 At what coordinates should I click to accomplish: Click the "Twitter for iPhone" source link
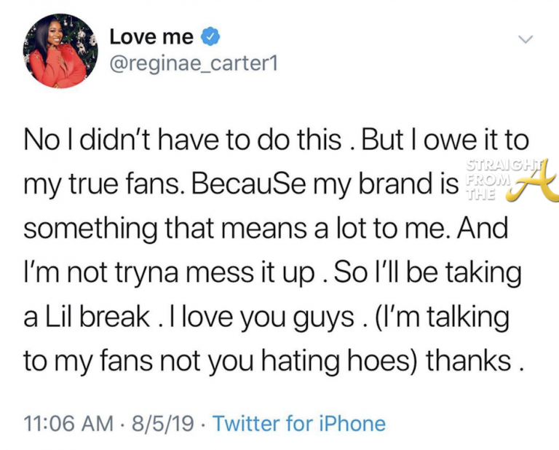click(x=300, y=422)
